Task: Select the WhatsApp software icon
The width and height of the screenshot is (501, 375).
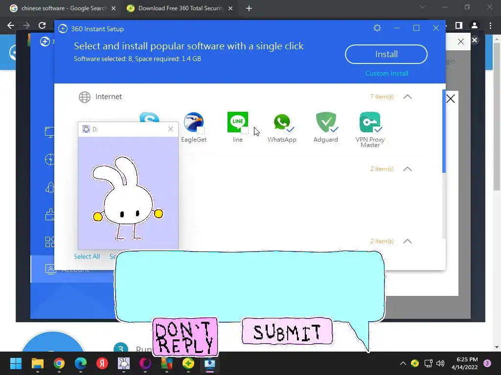Action: click(282, 122)
